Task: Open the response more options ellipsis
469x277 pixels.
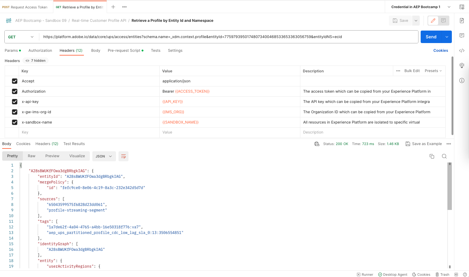Action: point(449,144)
